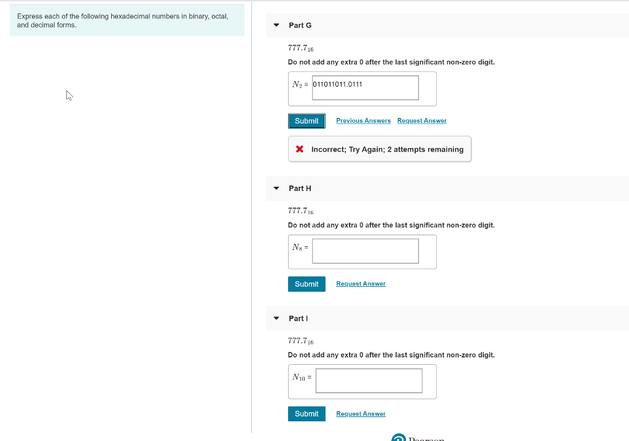The image size is (629, 441).
Task: Submit the Part G answer
Action: click(x=307, y=120)
